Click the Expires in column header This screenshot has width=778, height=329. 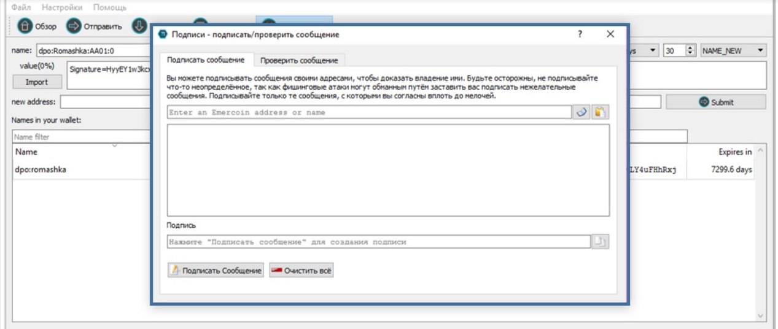point(734,152)
